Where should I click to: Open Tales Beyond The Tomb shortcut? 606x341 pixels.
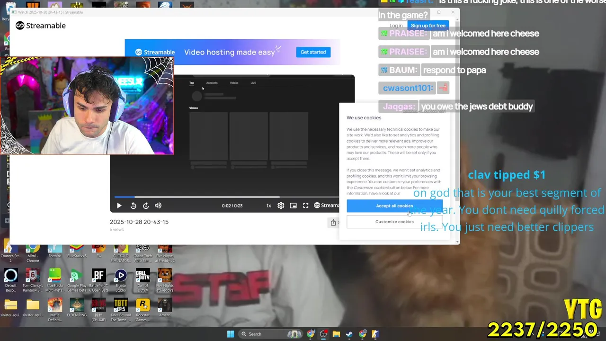pos(121,310)
